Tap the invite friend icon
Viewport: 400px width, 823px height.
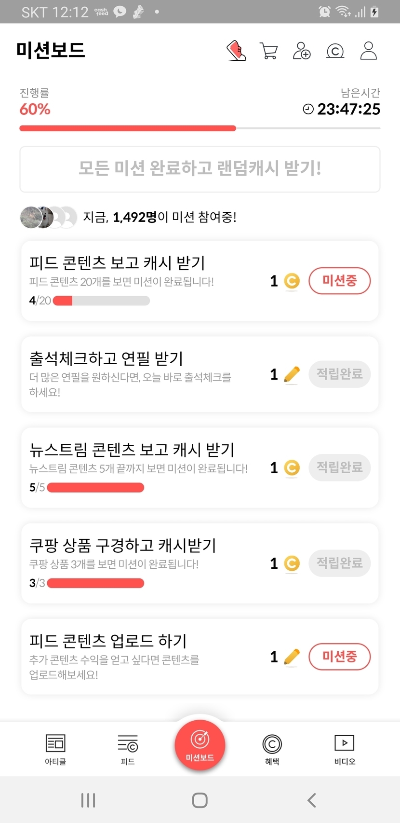pos(302,51)
